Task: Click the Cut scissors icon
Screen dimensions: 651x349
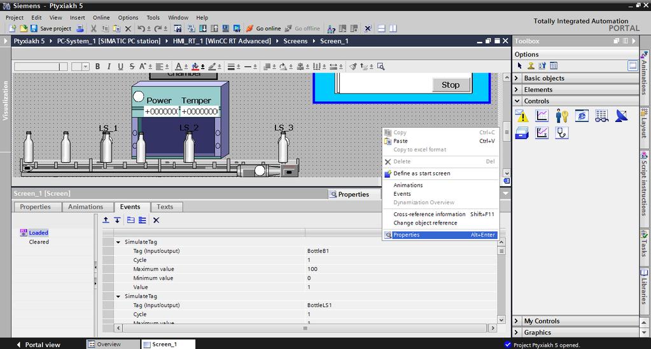Action: click(94, 29)
